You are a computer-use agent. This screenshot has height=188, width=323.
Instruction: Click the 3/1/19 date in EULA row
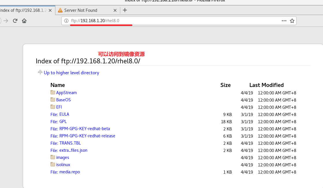pyautogui.click(x=247, y=115)
